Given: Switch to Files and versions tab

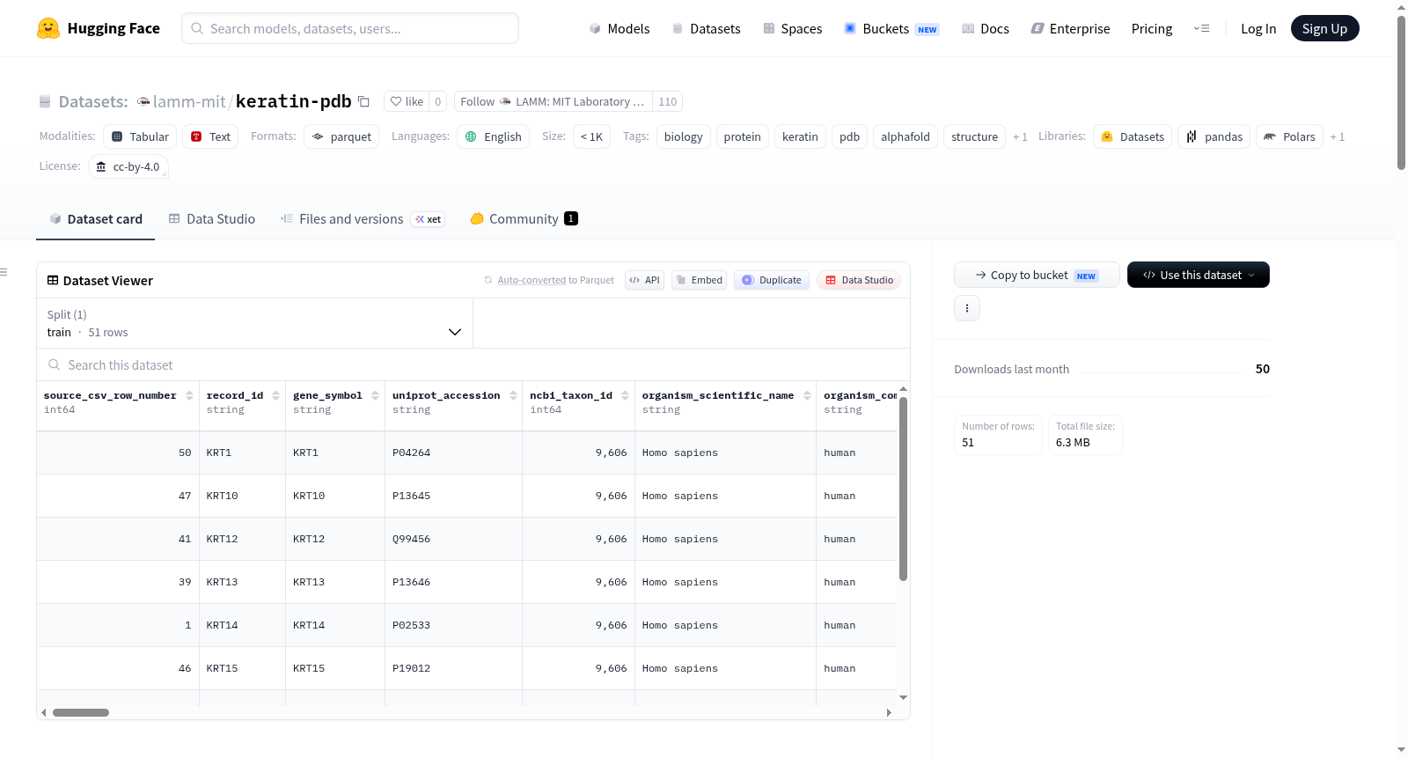Looking at the screenshot, I should (x=363, y=219).
